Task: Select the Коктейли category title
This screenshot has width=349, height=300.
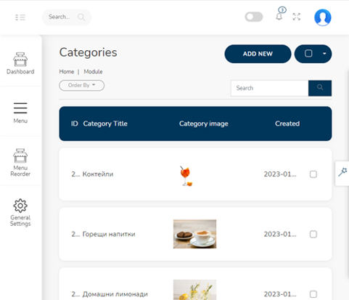Action: [98, 174]
